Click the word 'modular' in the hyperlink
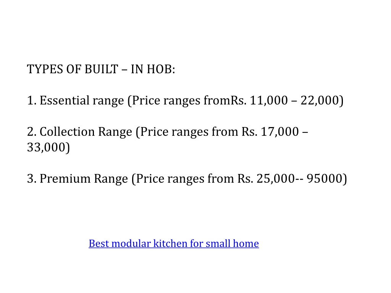Image resolution: width=391 pixels, height=293 pixels. [131, 243]
